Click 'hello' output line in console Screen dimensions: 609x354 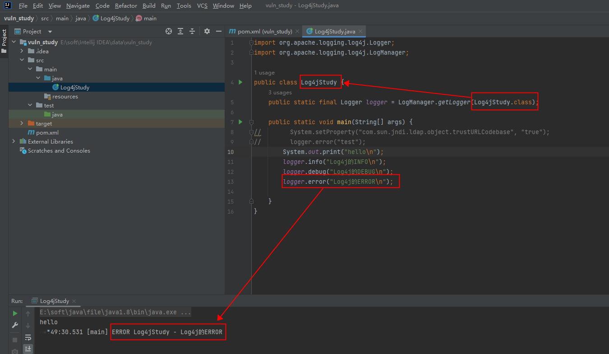click(x=49, y=322)
